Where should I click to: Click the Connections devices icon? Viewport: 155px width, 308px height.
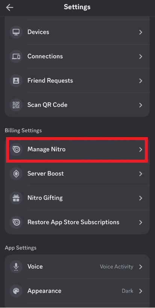16,56
